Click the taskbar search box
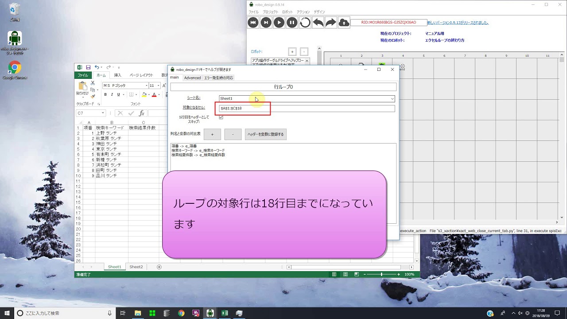The image size is (567, 319). [65, 313]
